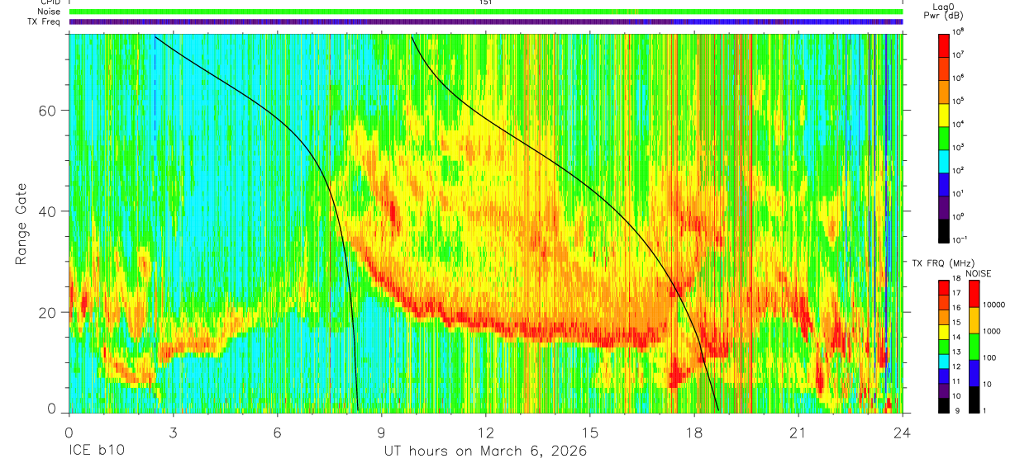The height and width of the screenshot is (468, 1015).
Task: Click the green Noise status bar
Action: [485, 12]
